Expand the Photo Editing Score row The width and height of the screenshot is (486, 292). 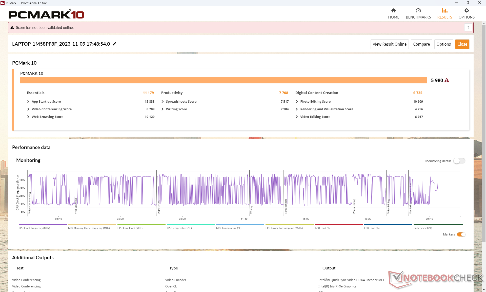coord(297,101)
